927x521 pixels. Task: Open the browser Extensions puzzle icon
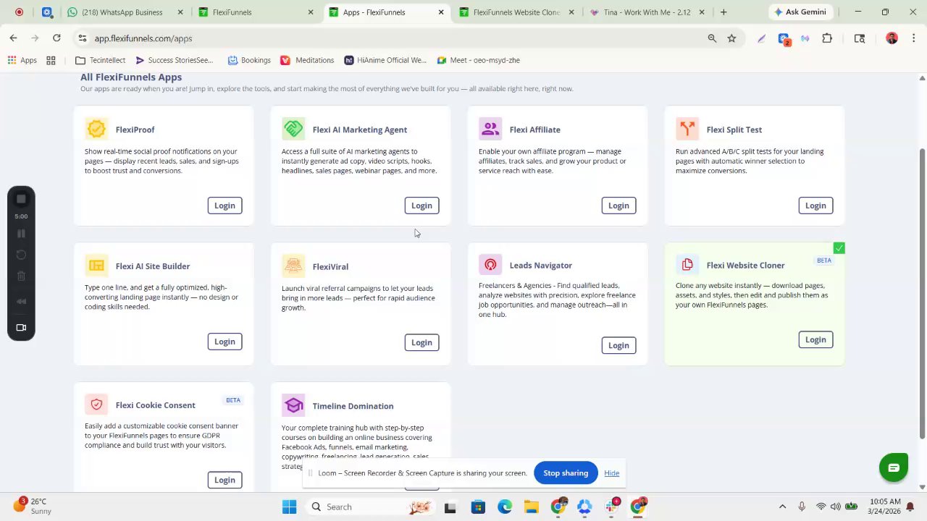[827, 38]
